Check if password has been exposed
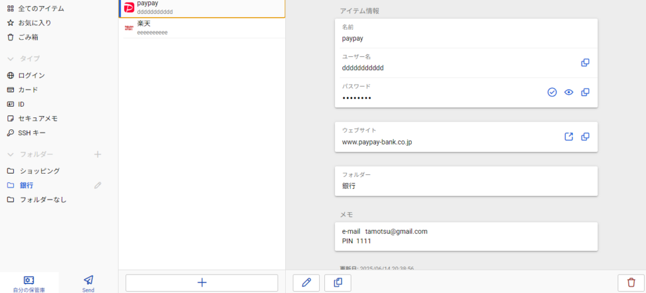 552,92
